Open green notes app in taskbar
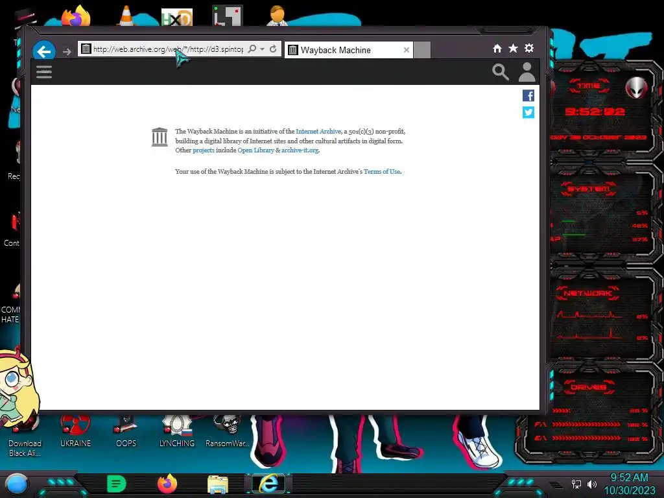664x498 pixels. pyautogui.click(x=117, y=484)
